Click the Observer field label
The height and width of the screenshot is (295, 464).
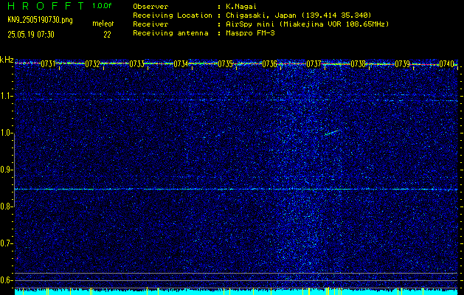(150, 7)
